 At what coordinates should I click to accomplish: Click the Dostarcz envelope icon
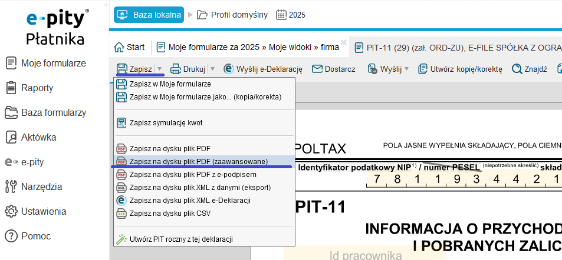tap(317, 69)
